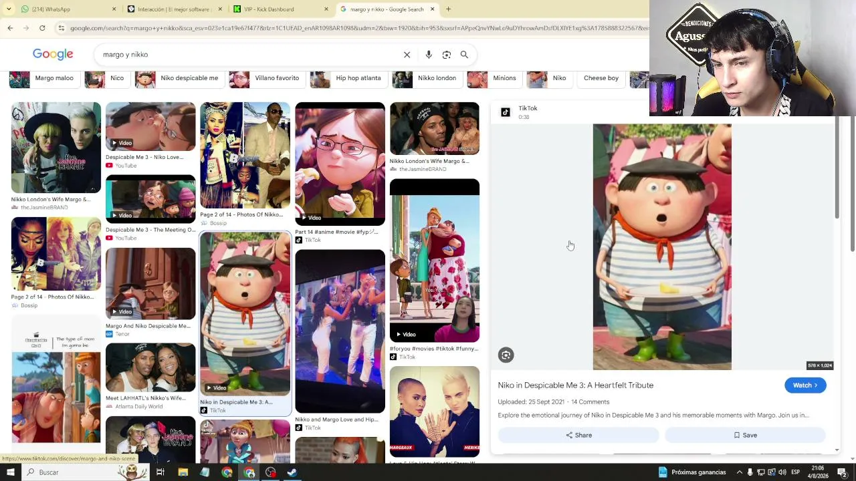Close the VIP - Kick Dashboard tab
This screenshot has width=856, height=481.
coord(326,9)
